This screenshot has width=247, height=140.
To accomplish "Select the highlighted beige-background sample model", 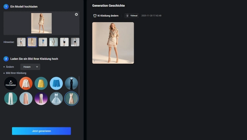I will 32,42.
